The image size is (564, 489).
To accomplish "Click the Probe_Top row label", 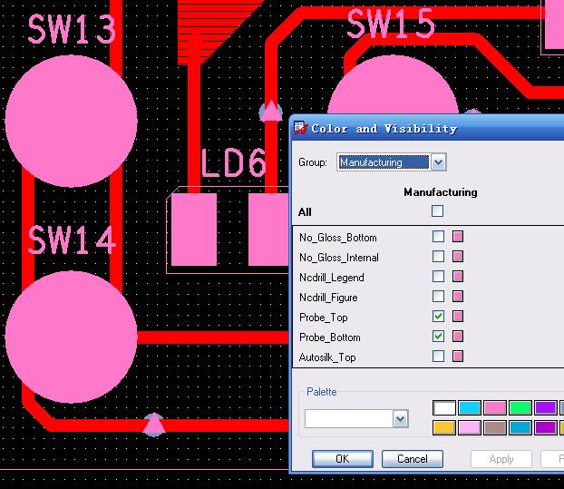I will 324,318.
